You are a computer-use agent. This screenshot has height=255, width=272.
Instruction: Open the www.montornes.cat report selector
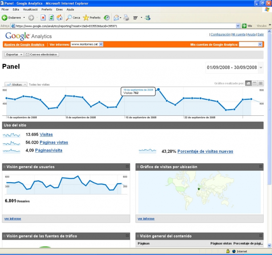(87, 44)
